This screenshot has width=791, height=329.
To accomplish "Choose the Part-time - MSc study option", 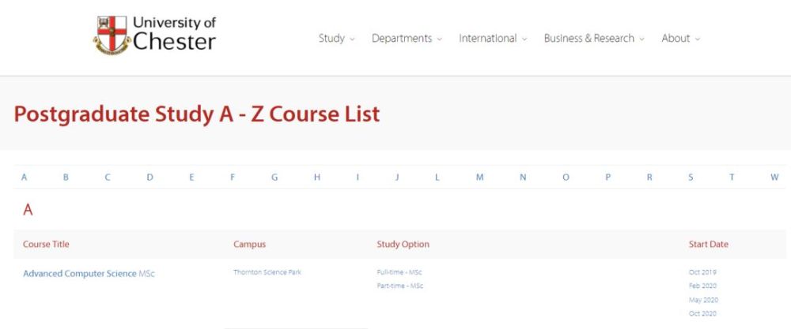I will coord(399,286).
